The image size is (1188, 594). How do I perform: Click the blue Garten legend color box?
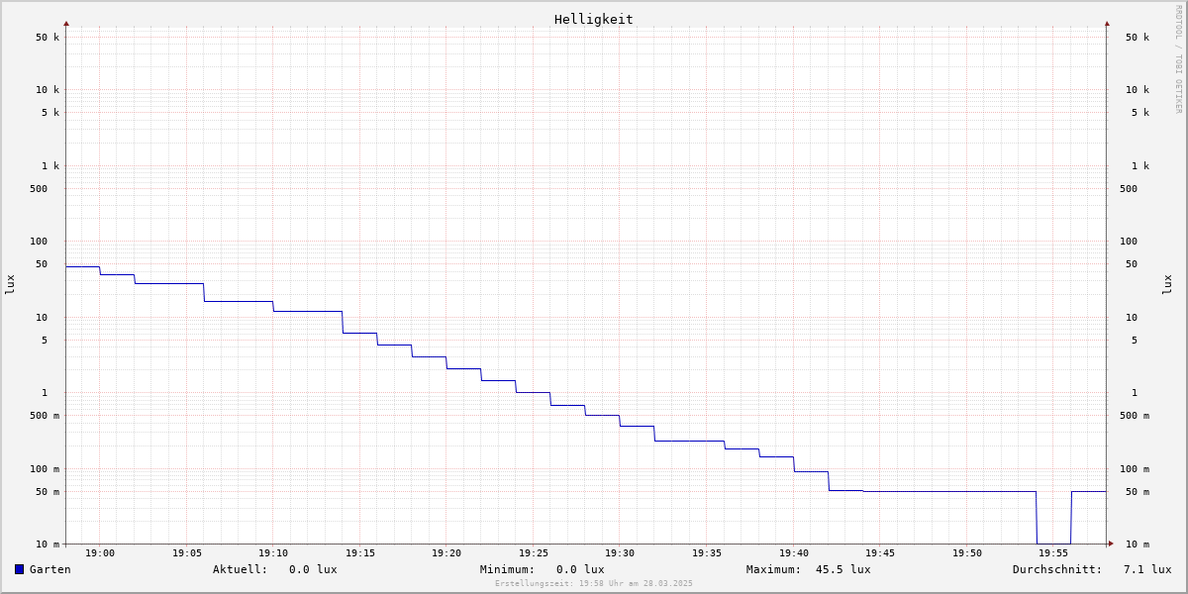[19, 569]
